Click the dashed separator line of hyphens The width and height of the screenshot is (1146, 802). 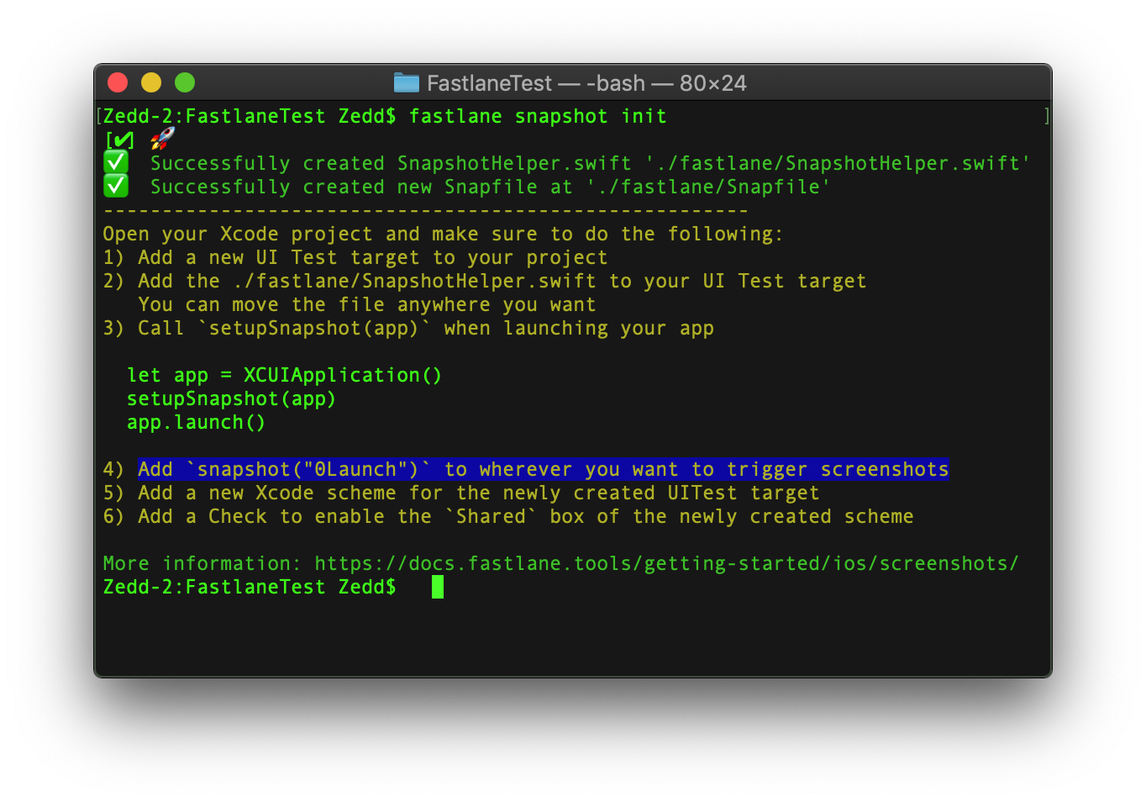coord(426,210)
